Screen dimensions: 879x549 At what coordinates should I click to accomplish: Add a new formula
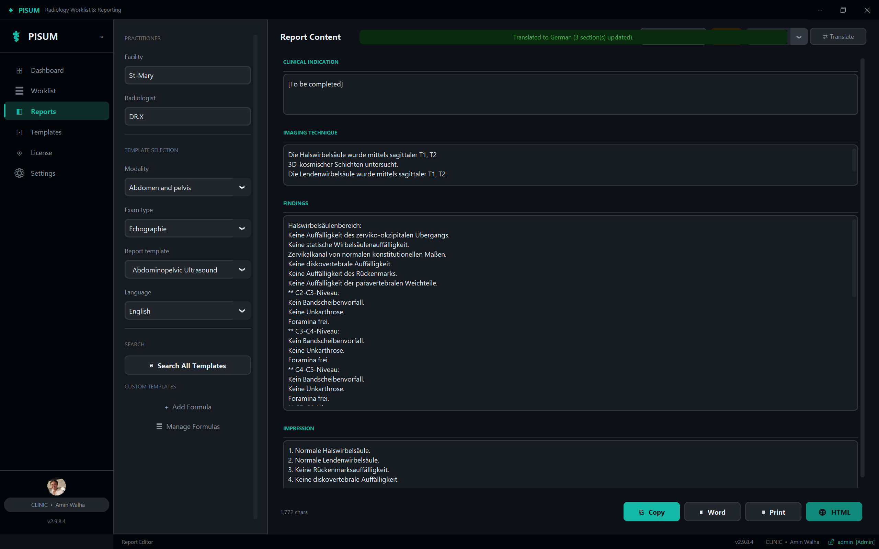click(188, 407)
